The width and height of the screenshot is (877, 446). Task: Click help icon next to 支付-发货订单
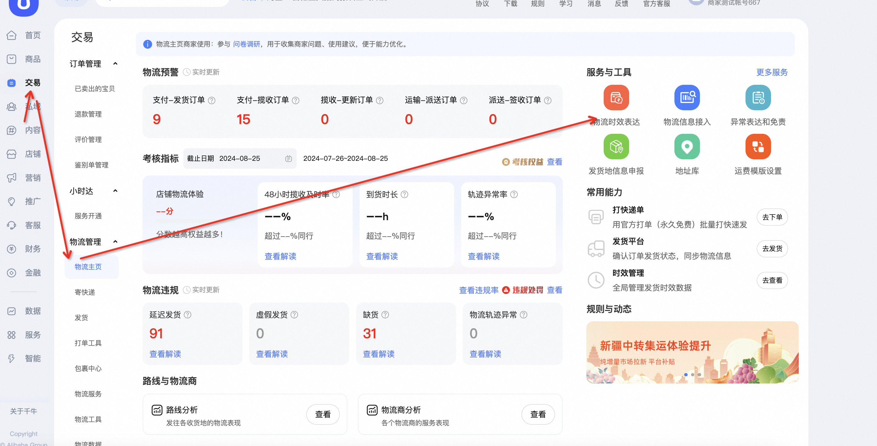pyautogui.click(x=211, y=101)
